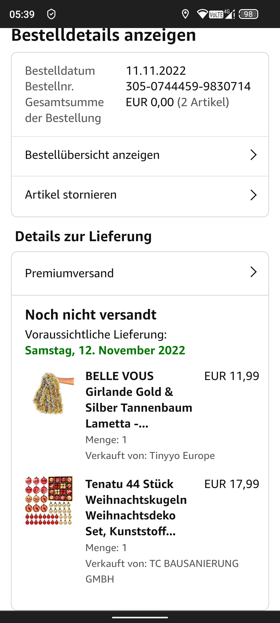
Task: Tap the delivery date Samstag, 12. November 2022
Action: pos(105,350)
